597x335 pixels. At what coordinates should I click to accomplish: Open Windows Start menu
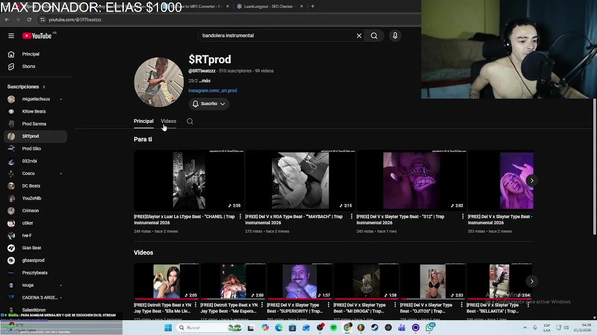point(168,328)
